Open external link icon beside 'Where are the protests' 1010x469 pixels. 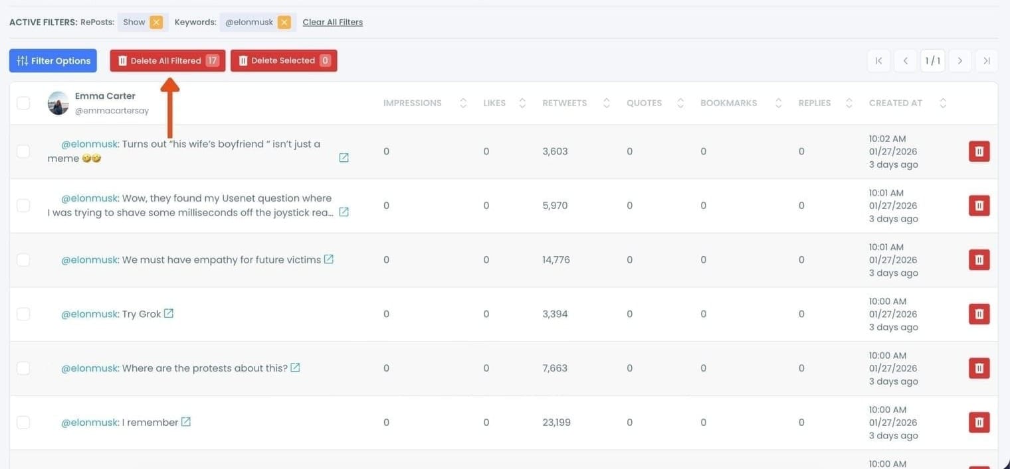click(x=295, y=368)
